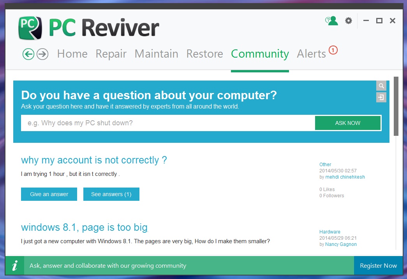Click the Give an answer button
This screenshot has width=407, height=279.
pyautogui.click(x=49, y=194)
